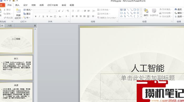Switch to the 大纲 outline pane tab
Viewport: 184px width, 102px height.
point(9,26)
